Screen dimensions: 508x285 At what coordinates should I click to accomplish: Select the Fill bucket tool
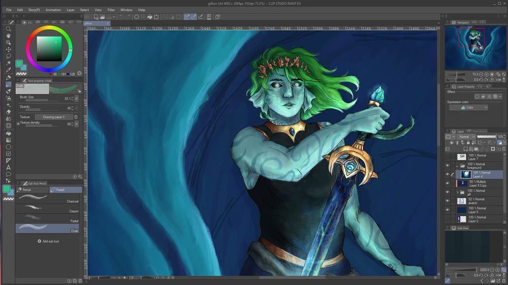[x=9, y=133]
